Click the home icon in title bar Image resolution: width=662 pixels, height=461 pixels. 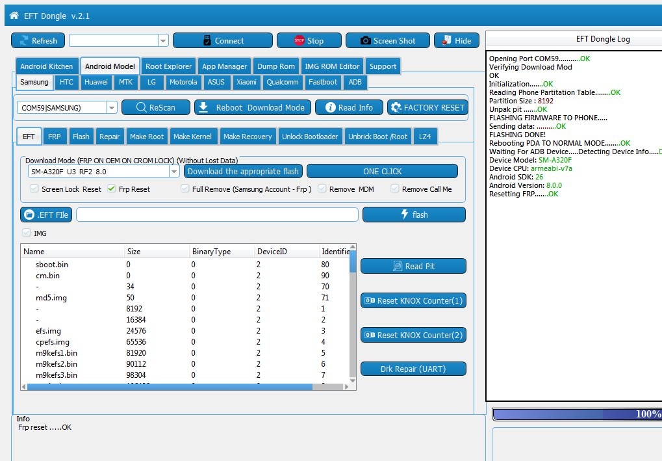click(14, 16)
